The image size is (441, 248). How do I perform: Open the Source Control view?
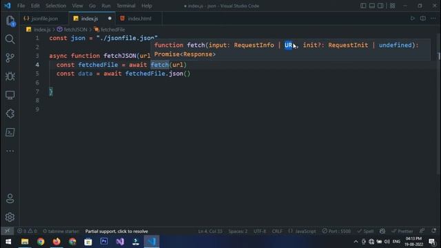tap(10, 58)
